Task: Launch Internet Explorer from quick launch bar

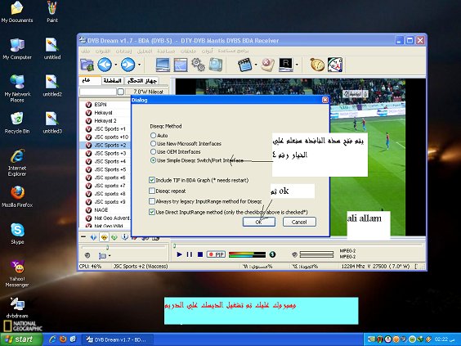Action: point(52,339)
